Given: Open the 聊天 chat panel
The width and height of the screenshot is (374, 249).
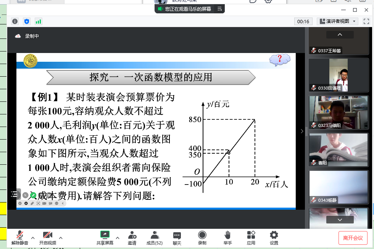Looking at the screenshot, I should coord(177,238).
